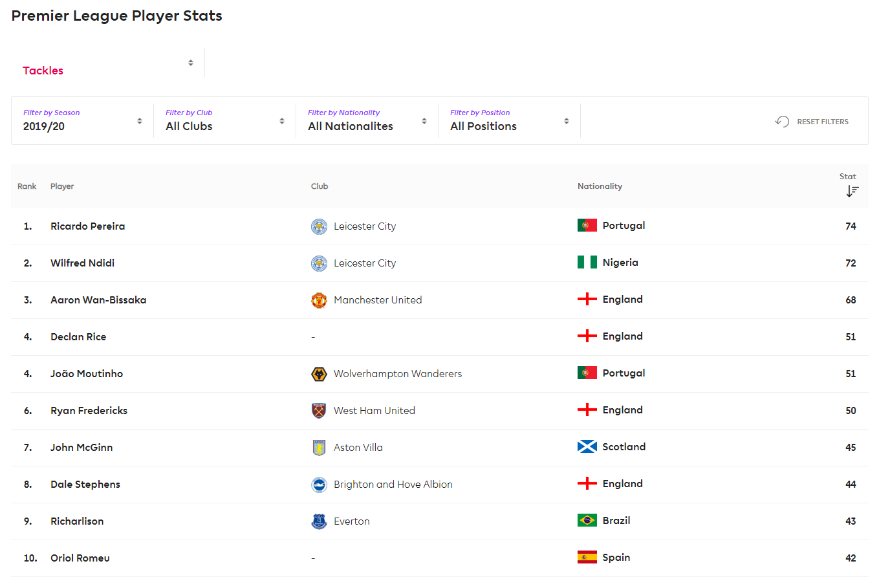
Task: Click the Spain nationality text
Action: (616, 558)
